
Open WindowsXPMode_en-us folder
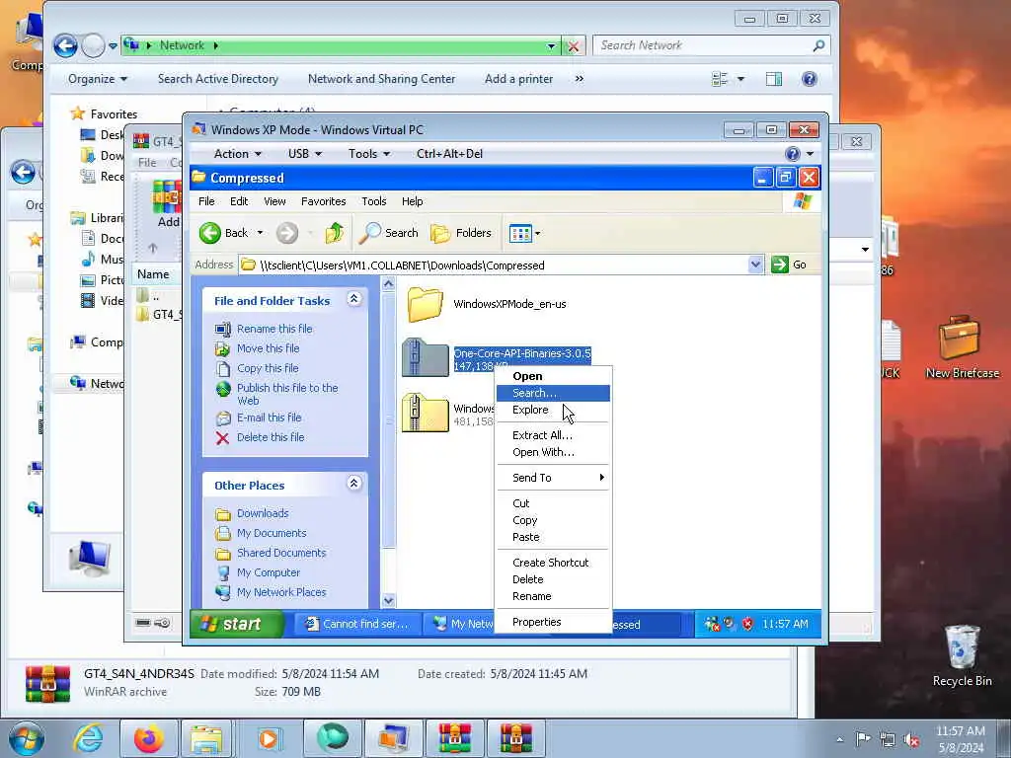[425, 304]
